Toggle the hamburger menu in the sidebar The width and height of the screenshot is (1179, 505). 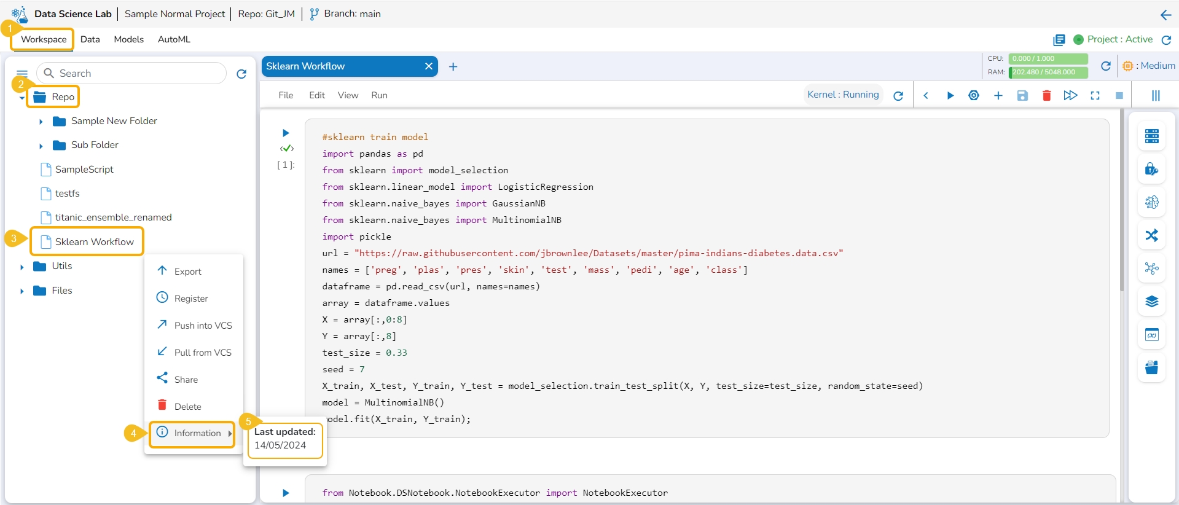[x=22, y=73]
